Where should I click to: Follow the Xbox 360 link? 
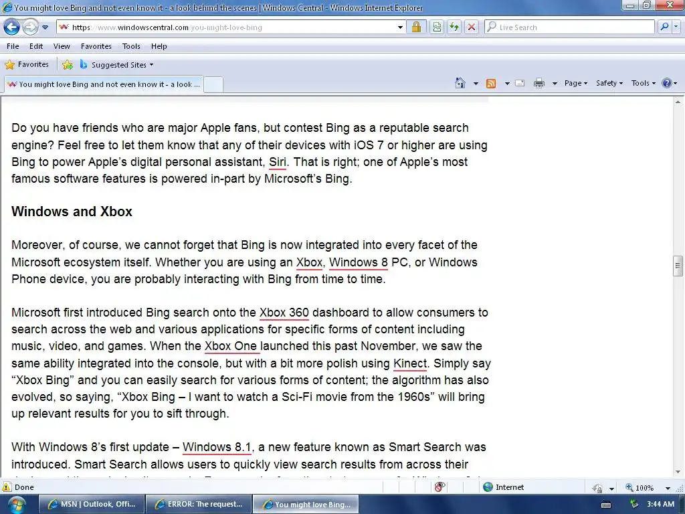pos(284,313)
